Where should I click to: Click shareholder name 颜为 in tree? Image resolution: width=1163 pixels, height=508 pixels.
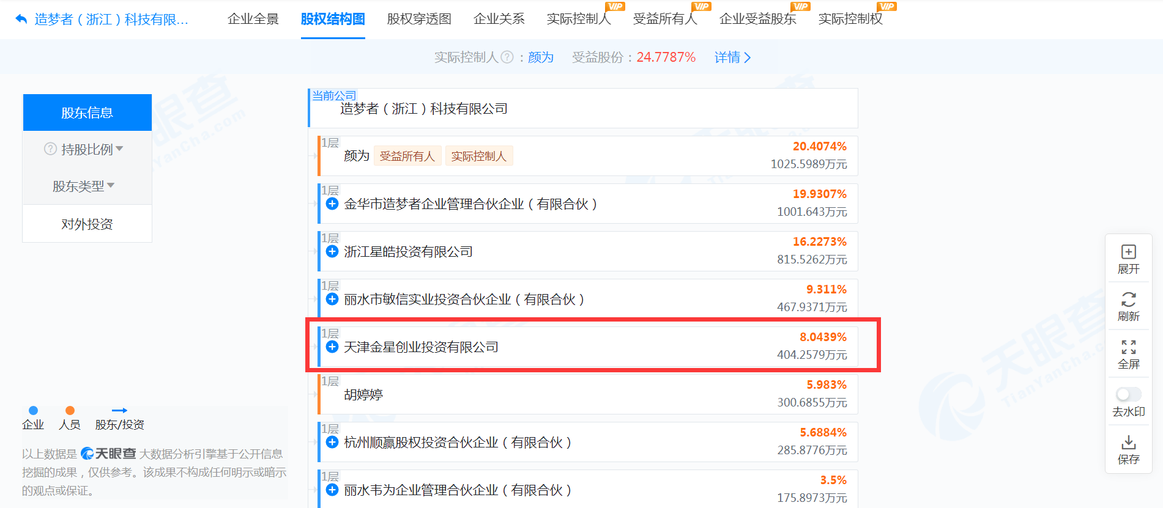[357, 156]
